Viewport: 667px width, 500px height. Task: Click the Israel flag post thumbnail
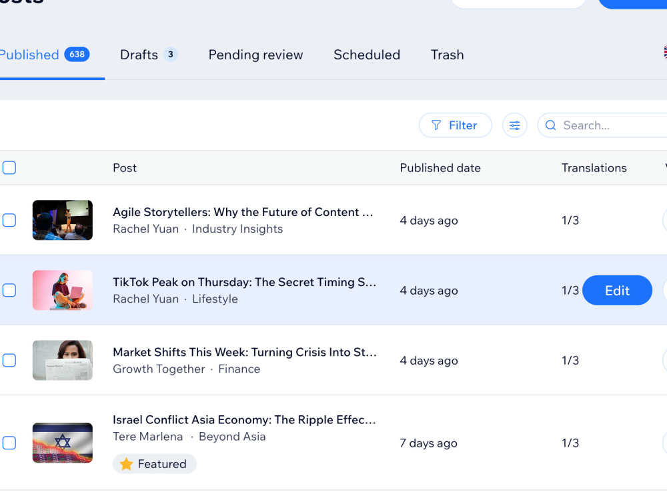[x=63, y=443]
